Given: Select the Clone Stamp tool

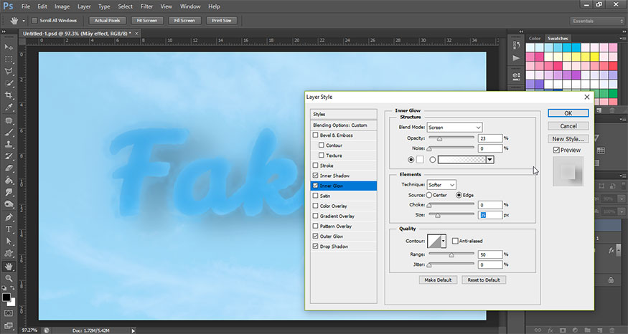Looking at the screenshot, I should click(9, 144).
